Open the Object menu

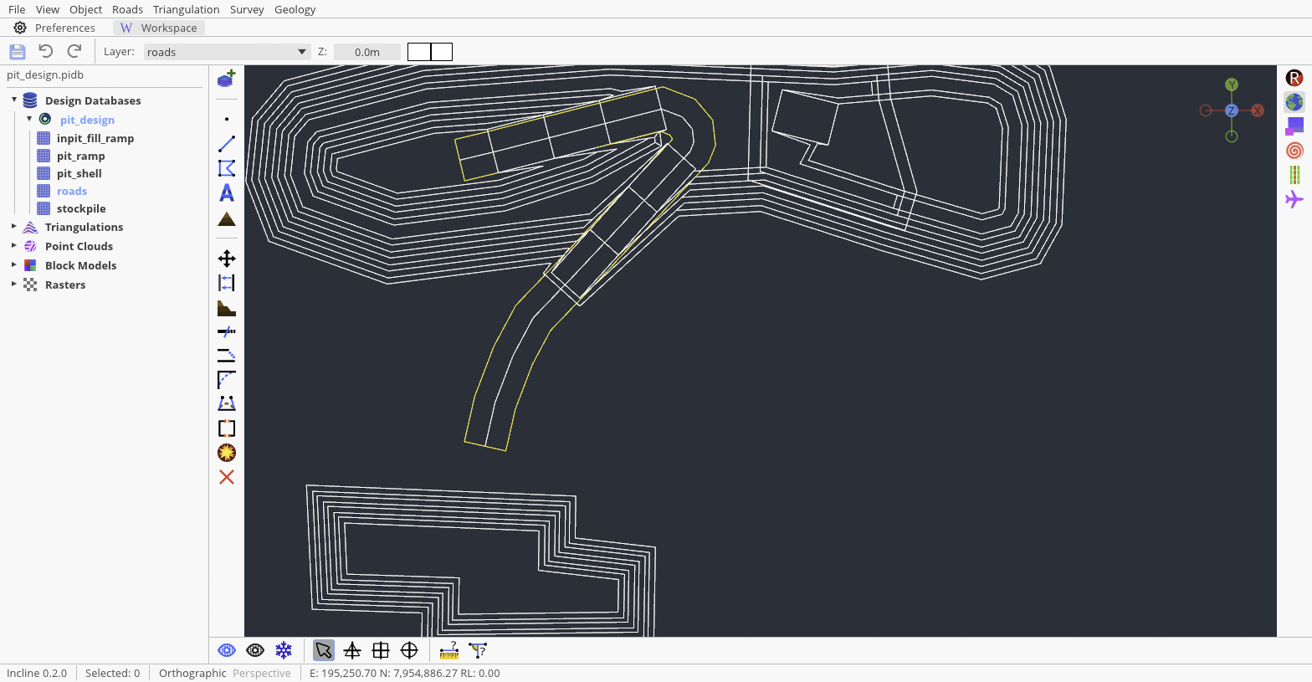86,9
